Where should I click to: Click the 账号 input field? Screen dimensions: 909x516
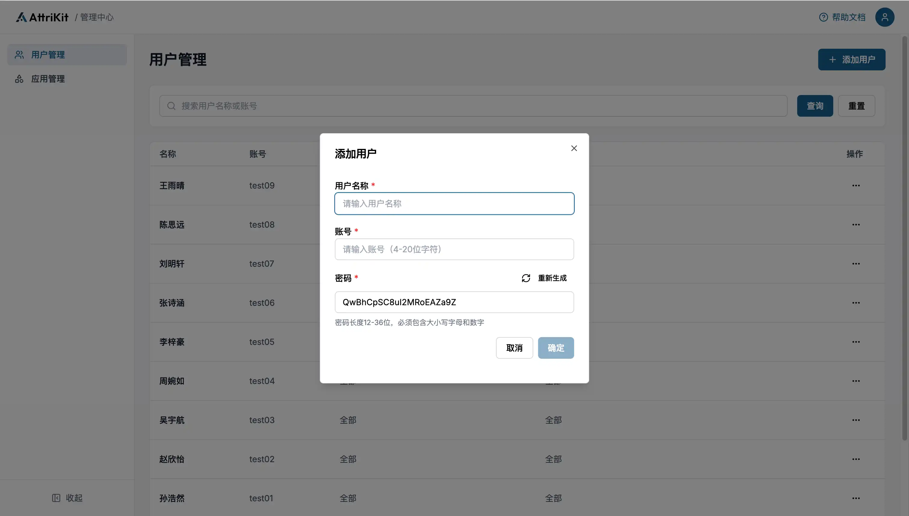(454, 250)
